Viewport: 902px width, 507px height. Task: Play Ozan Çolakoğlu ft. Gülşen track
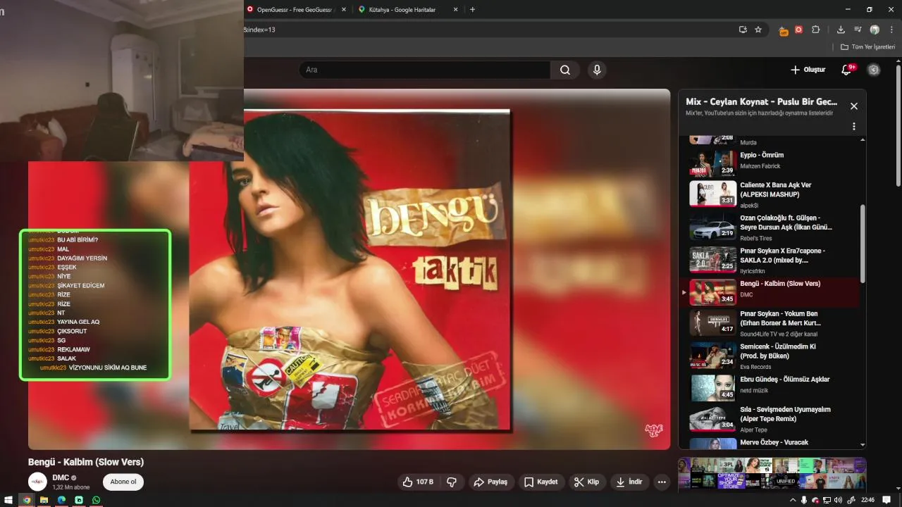coord(772,227)
